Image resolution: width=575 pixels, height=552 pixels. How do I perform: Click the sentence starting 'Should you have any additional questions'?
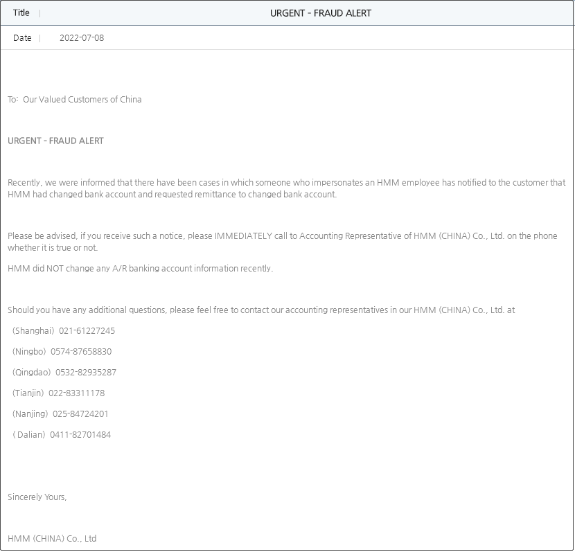(x=261, y=310)
